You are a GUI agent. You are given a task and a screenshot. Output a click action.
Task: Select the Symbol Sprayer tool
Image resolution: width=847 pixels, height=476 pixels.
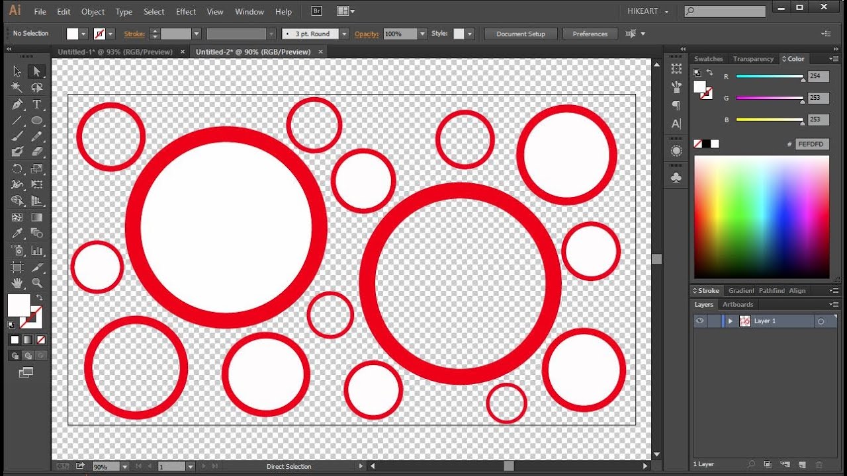[17, 251]
